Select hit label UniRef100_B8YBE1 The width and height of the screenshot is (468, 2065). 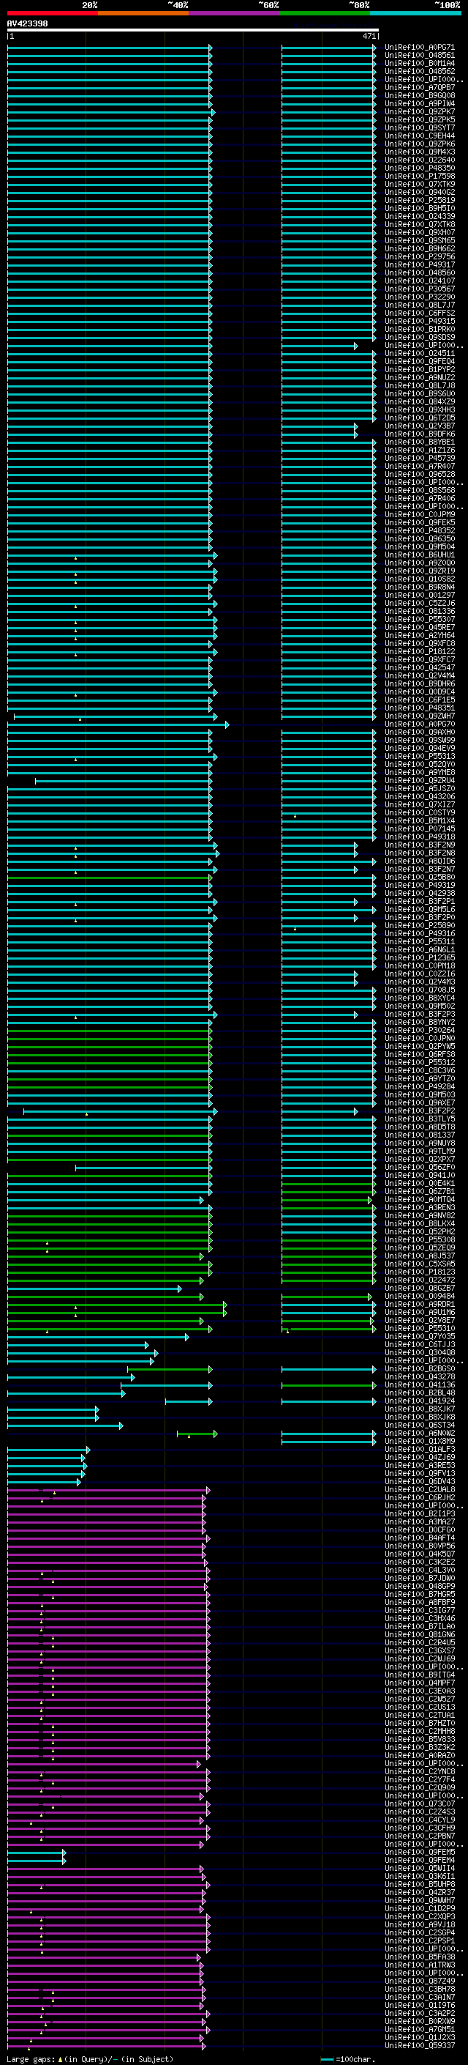click(x=420, y=442)
